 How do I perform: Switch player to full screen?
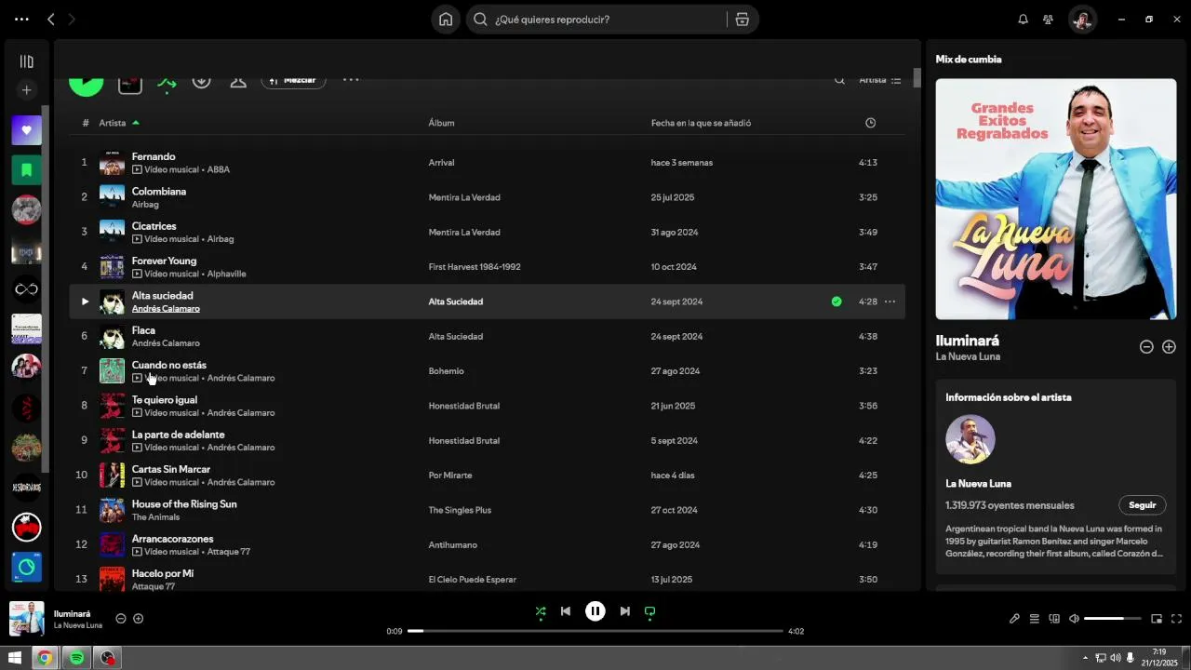tap(1176, 619)
